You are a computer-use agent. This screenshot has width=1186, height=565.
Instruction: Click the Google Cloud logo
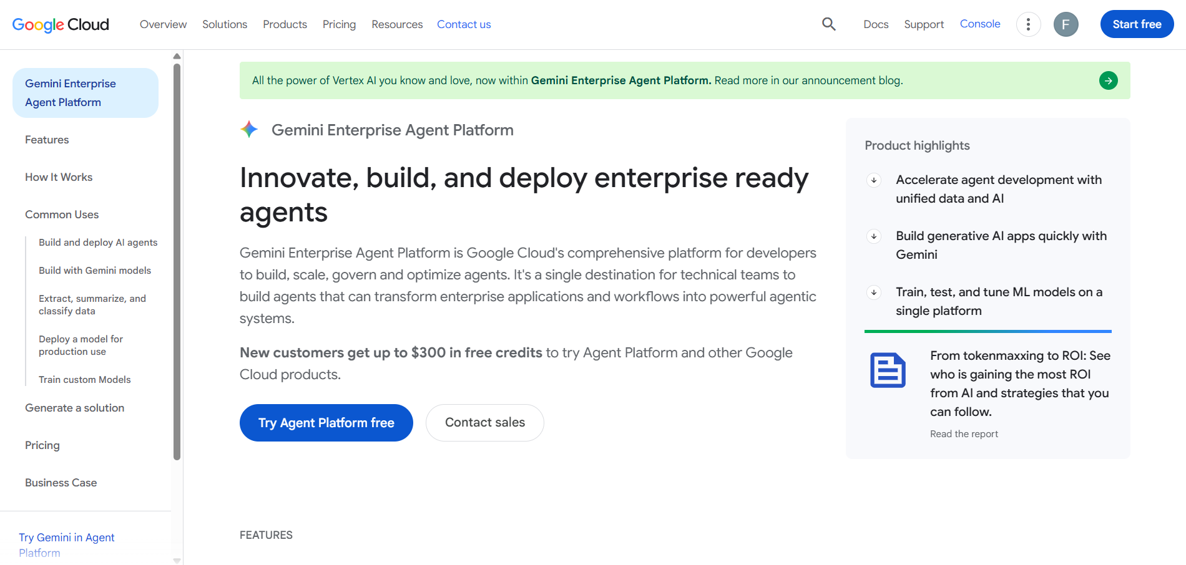click(x=61, y=24)
